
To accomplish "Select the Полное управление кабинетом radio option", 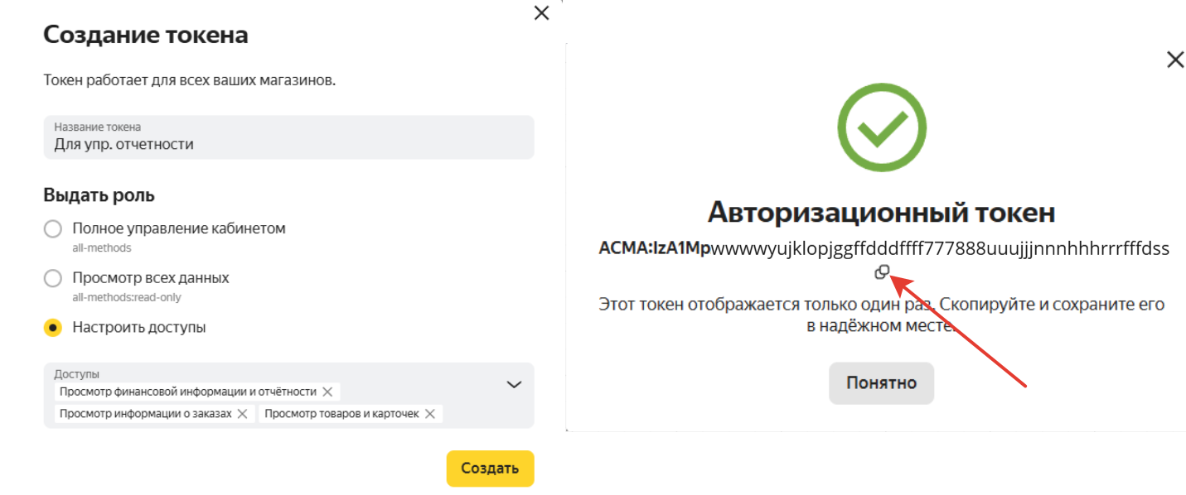I will tap(52, 229).
